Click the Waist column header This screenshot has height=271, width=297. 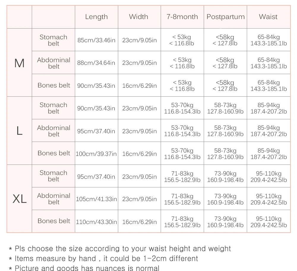(x=268, y=17)
